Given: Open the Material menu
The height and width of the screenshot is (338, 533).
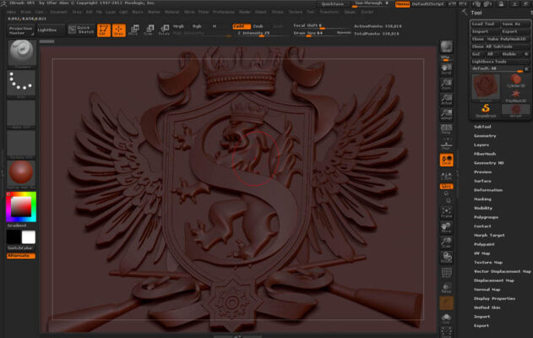Looking at the screenshot, I should pos(171,12).
